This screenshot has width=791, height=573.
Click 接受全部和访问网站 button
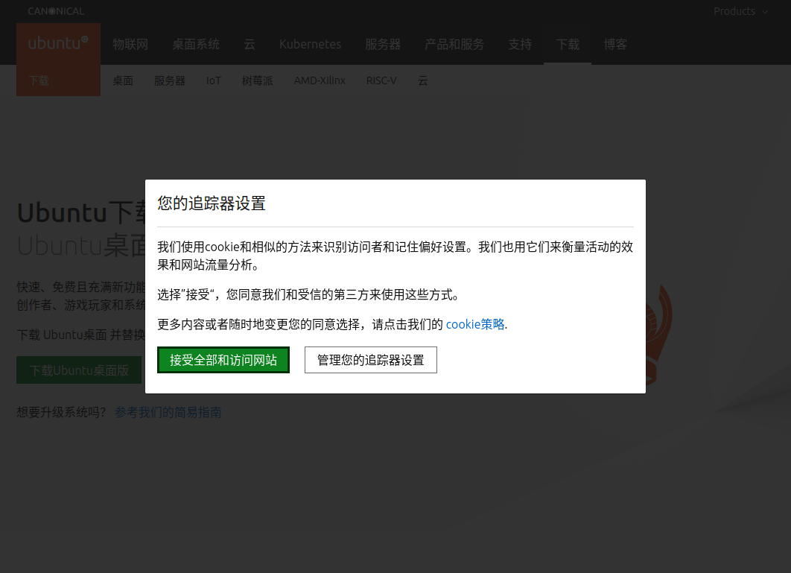pos(223,360)
